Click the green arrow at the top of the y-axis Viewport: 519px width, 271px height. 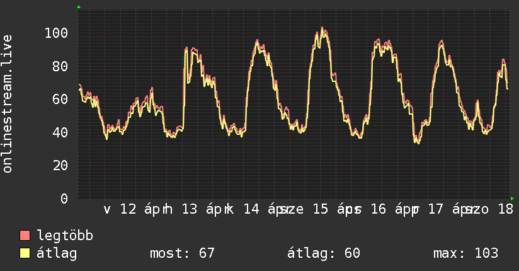click(79, 7)
